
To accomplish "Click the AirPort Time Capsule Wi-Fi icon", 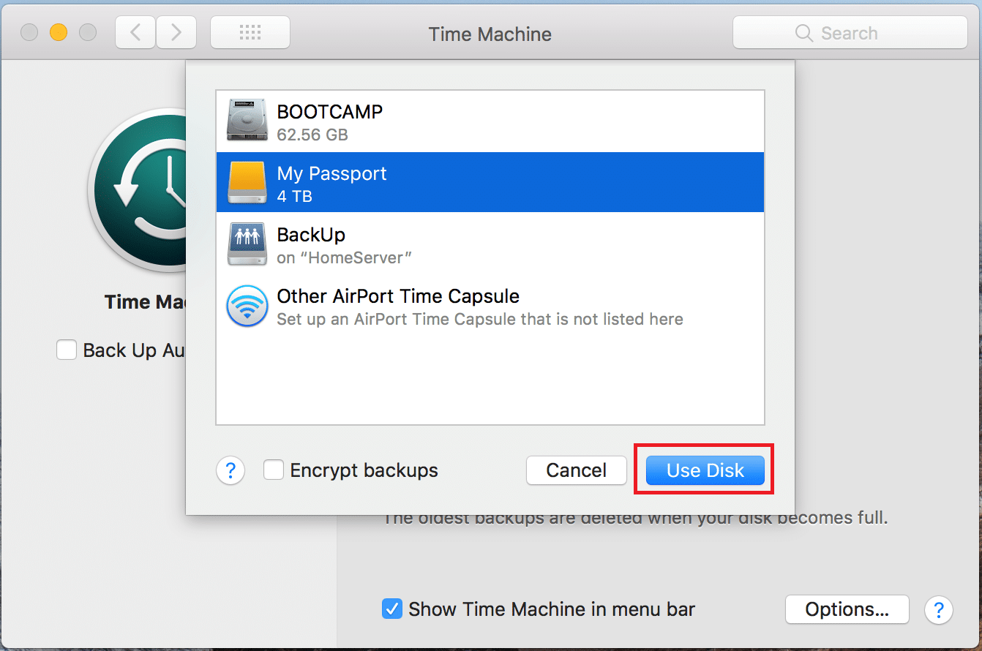I will tap(247, 306).
